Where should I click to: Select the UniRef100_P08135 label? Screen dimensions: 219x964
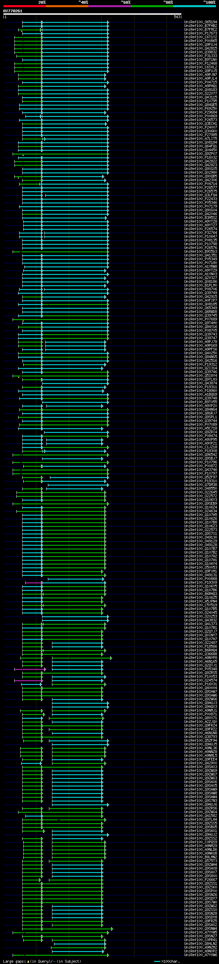(x=200, y=240)
